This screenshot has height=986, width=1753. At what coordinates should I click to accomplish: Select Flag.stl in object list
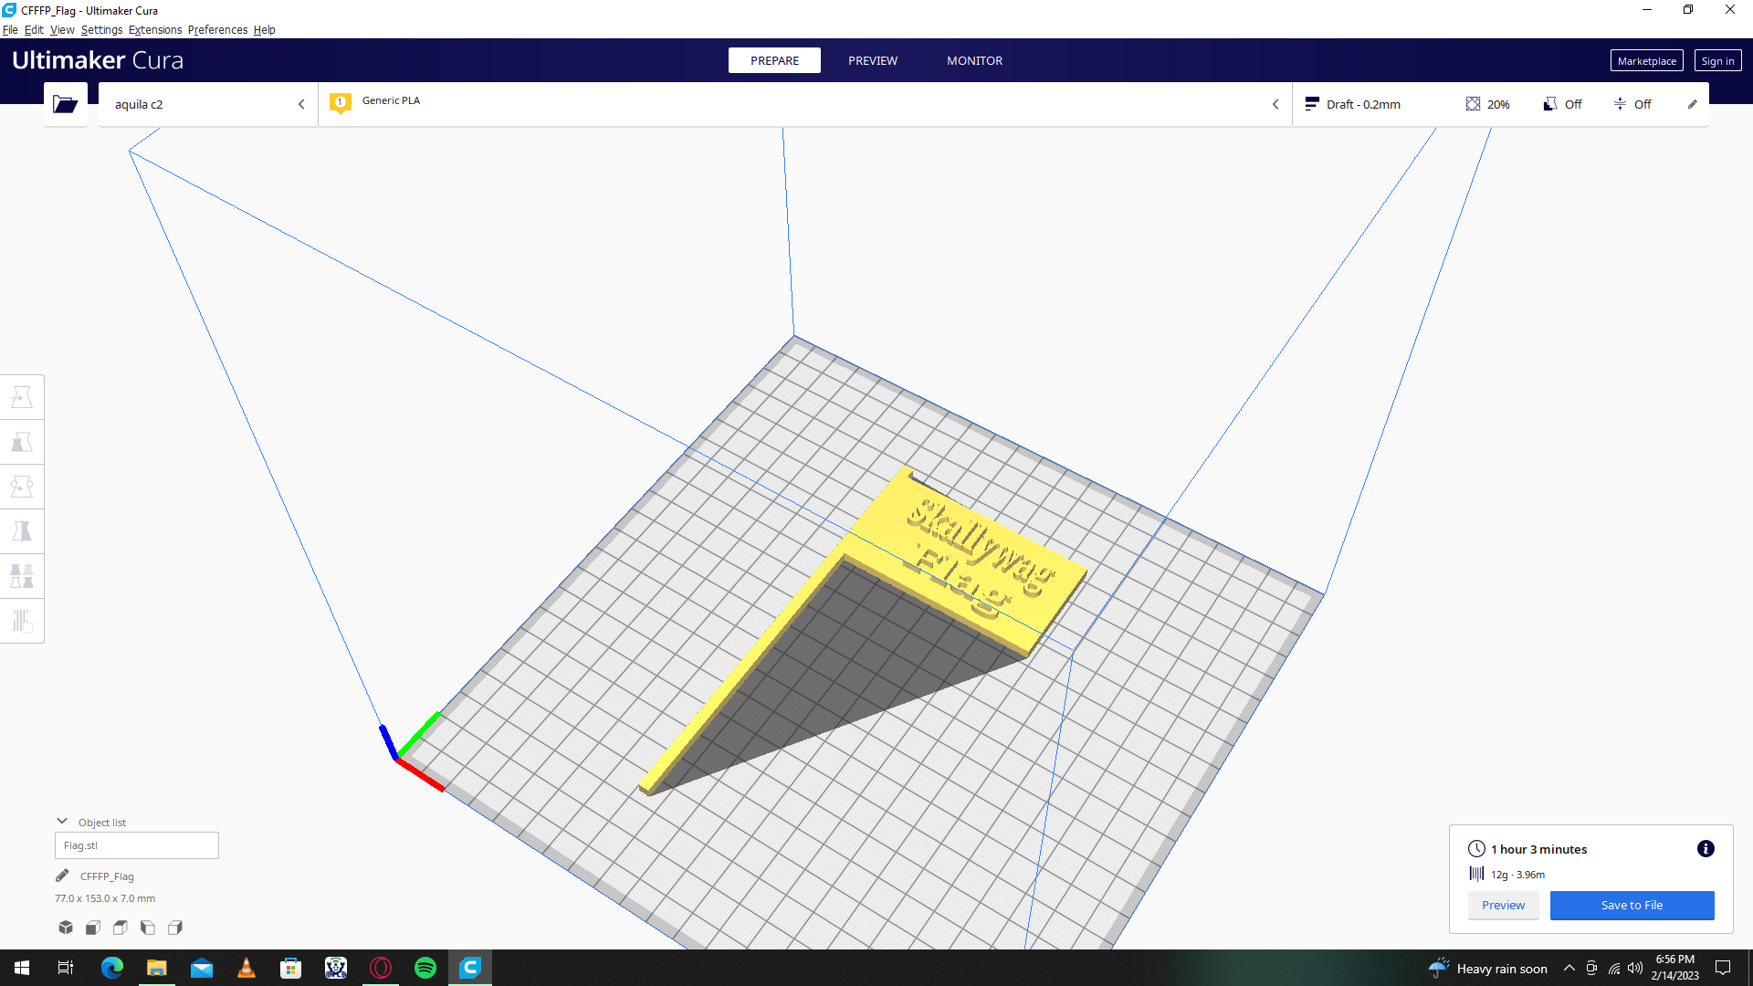tap(137, 845)
